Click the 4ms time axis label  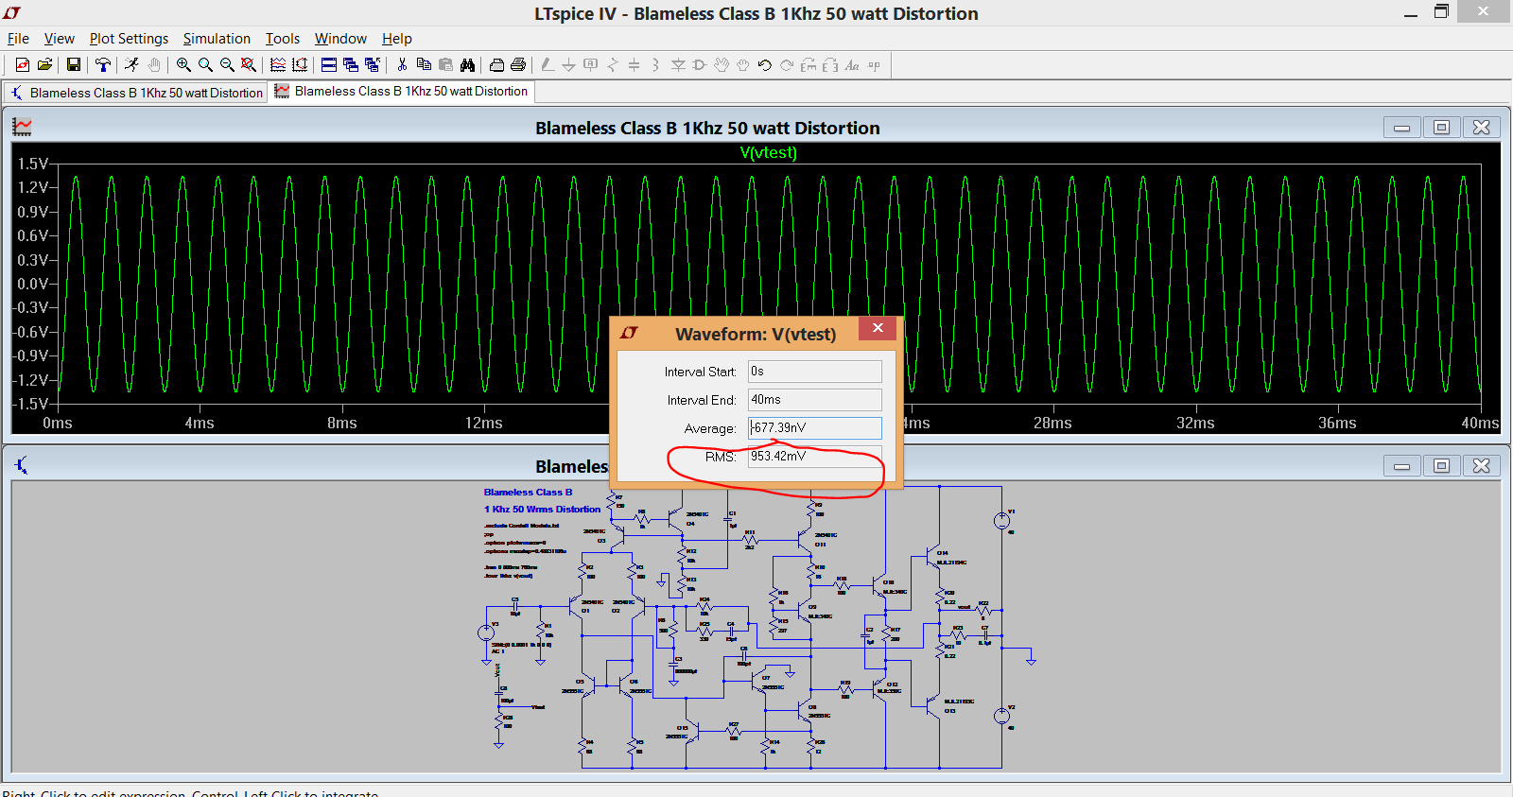(200, 423)
